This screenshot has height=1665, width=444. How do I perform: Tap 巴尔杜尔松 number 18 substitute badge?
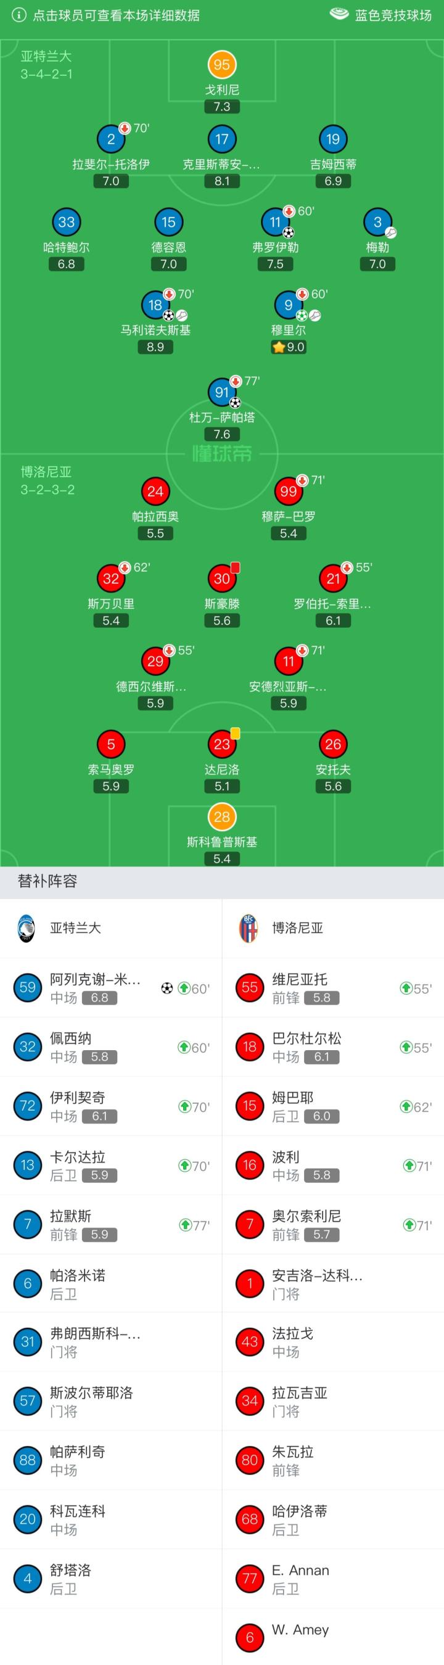[250, 1046]
